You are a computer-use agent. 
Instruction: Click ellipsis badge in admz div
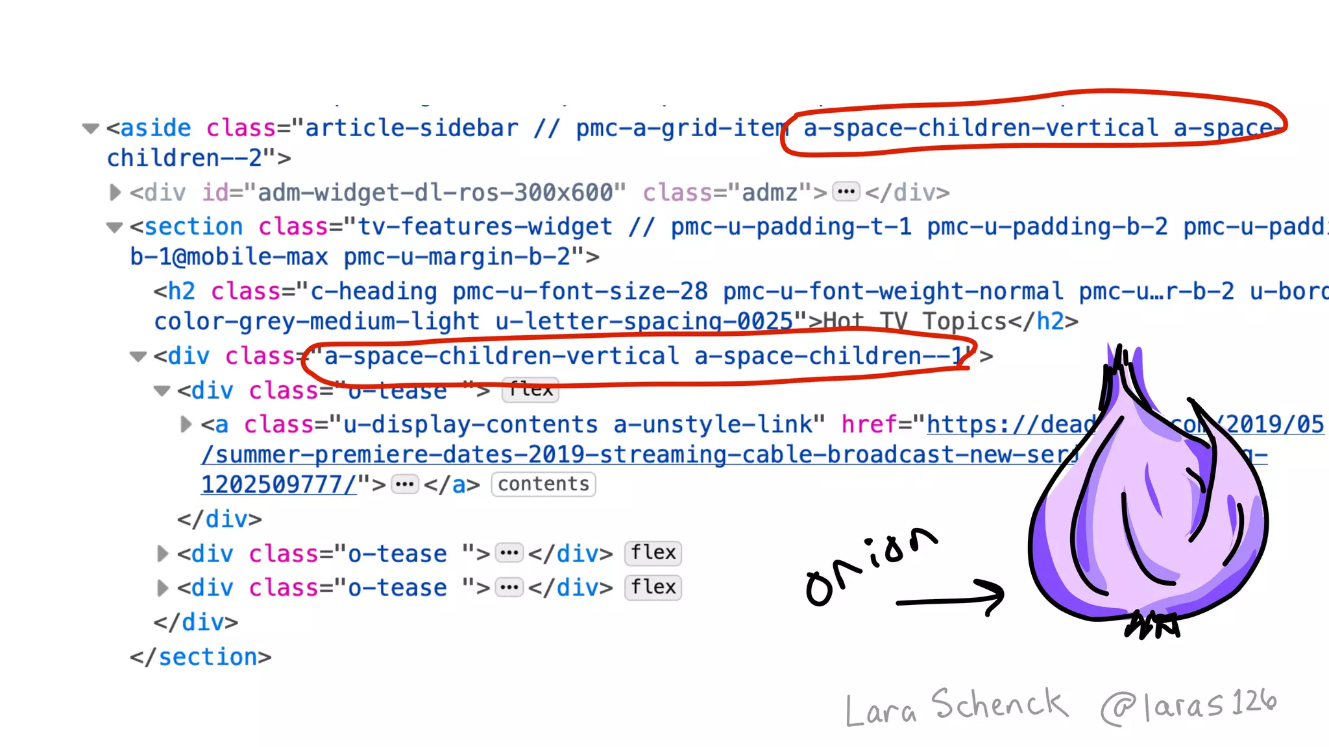coord(846,192)
